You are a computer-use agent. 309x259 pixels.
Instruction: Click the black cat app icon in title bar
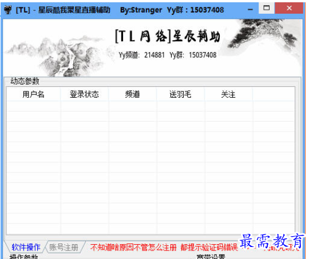coord(8,10)
